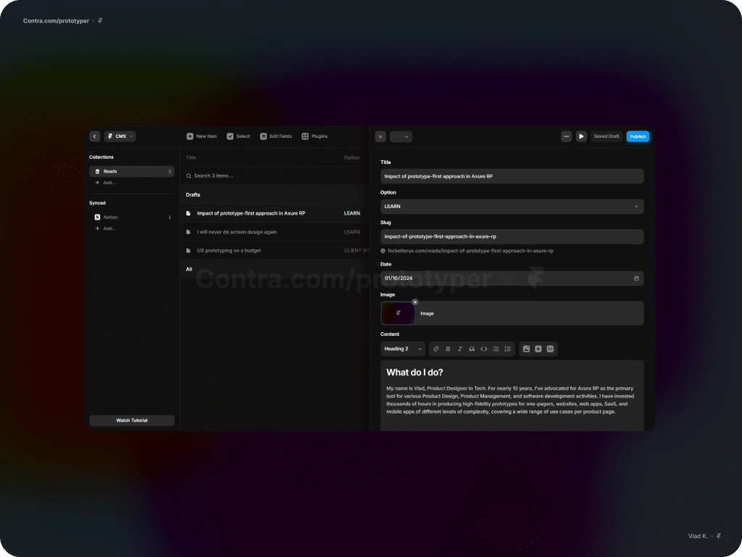742x557 pixels.
Task: Click the Watch Tutorial button
Action: pos(132,421)
